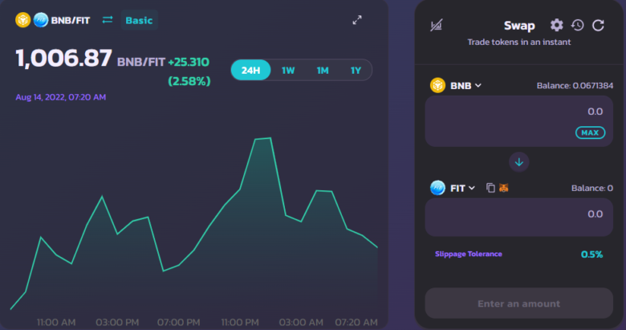
Task: Click Trade tokens in an instant subtitle
Action: point(519,42)
